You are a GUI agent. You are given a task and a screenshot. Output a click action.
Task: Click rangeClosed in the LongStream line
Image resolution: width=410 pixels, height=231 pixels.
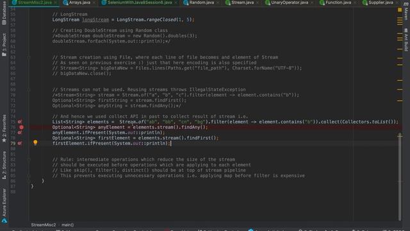(x=161, y=20)
